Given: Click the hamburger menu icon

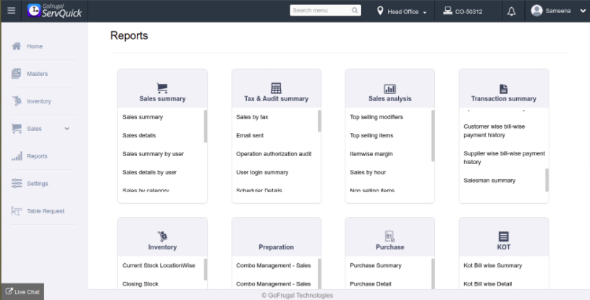Looking at the screenshot, I should (11, 11).
